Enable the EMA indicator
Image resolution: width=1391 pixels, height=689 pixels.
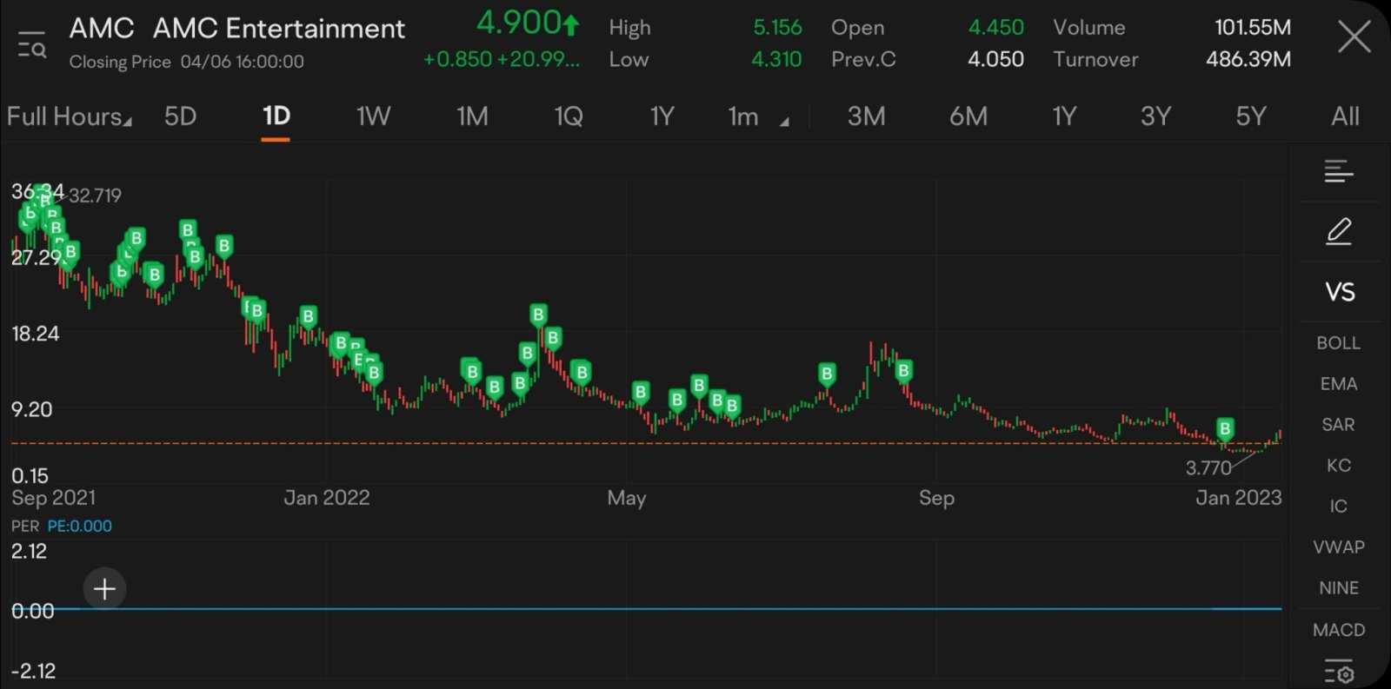(x=1338, y=384)
